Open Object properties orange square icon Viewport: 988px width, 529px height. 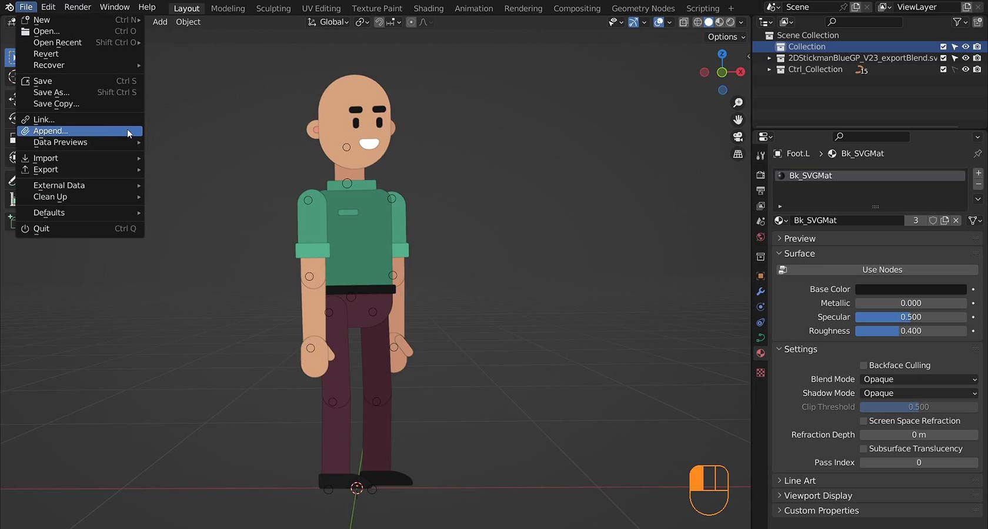760,276
